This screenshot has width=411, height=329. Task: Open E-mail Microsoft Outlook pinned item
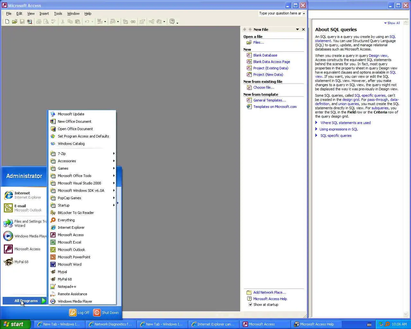(x=24, y=208)
